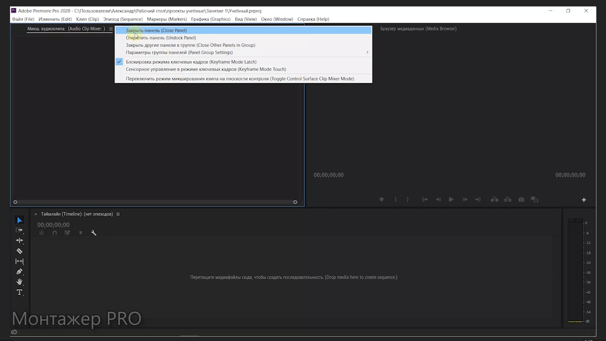The height and width of the screenshot is (341, 606).
Task: Select the Selection (arrow) tool
Action: 19,220
